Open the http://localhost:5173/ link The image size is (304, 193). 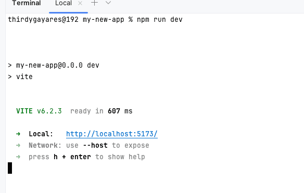(x=112, y=134)
